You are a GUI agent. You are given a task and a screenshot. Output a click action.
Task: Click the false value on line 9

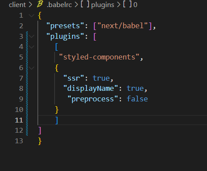pos(137,99)
